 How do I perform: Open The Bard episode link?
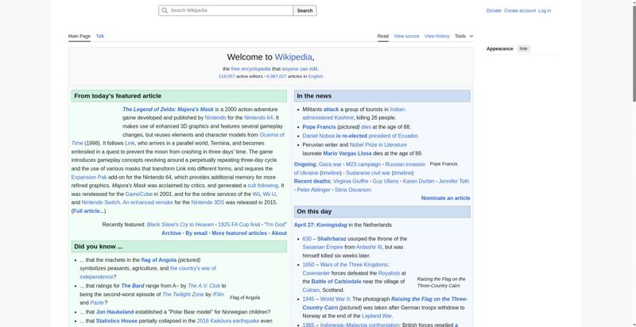point(132,286)
